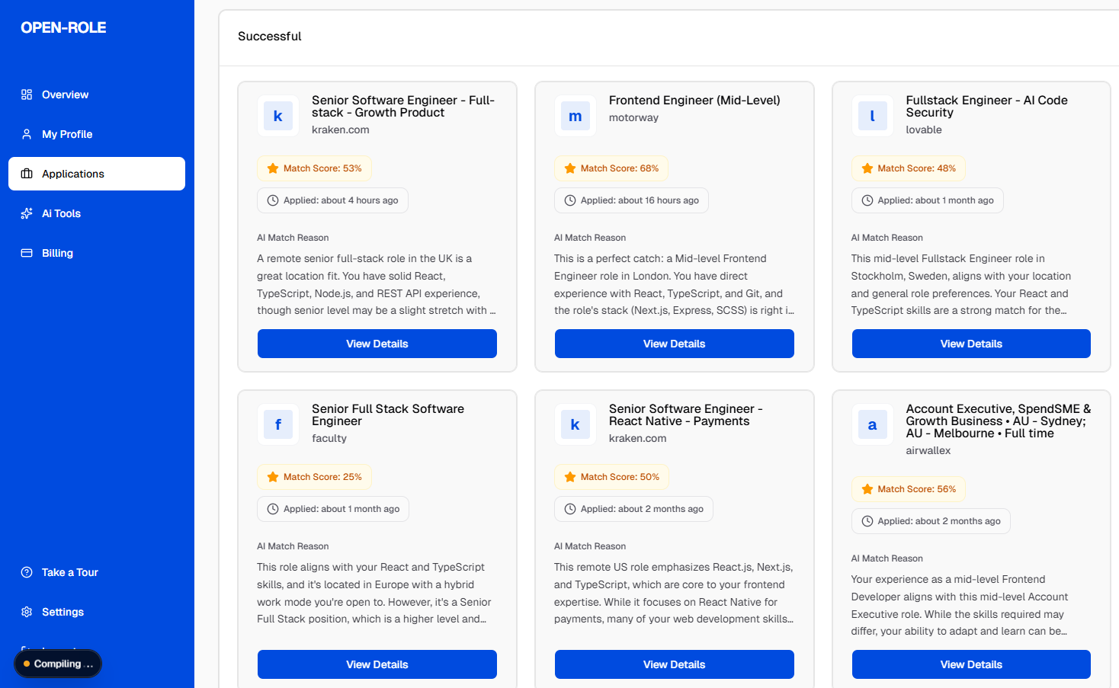Click star icon beside Match Score 48%

pyautogui.click(x=867, y=168)
